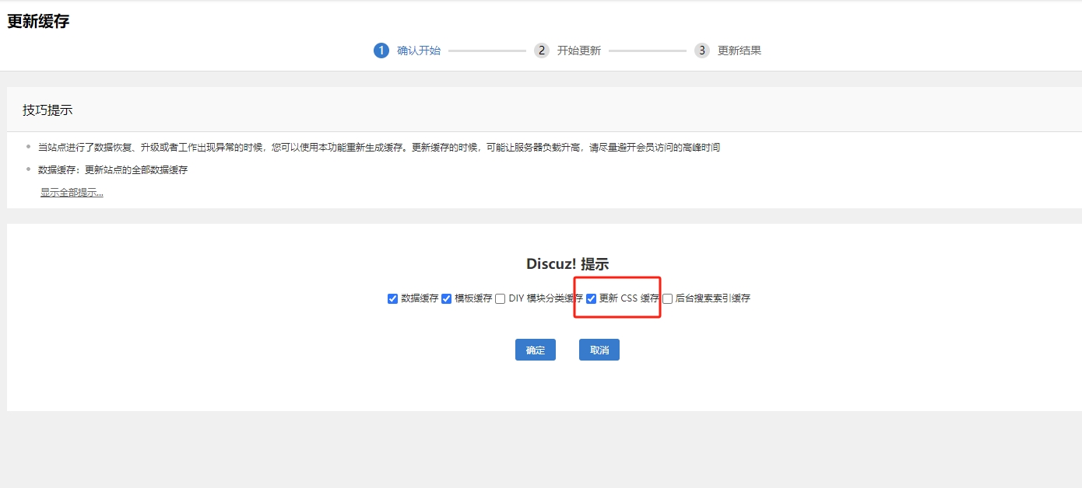Image resolution: width=1082 pixels, height=488 pixels.
Task: Select the 确认开始 step label
Action: tap(419, 51)
